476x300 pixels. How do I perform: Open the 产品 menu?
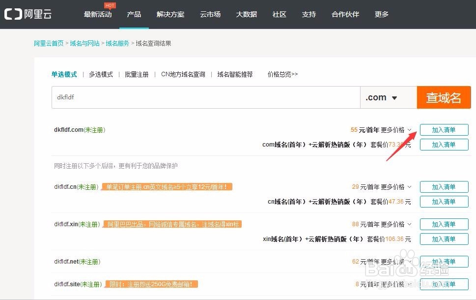[x=134, y=14]
